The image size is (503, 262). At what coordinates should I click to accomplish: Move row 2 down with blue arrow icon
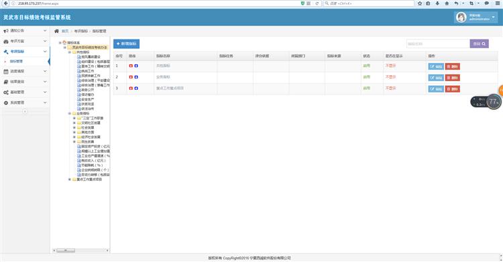136,77
